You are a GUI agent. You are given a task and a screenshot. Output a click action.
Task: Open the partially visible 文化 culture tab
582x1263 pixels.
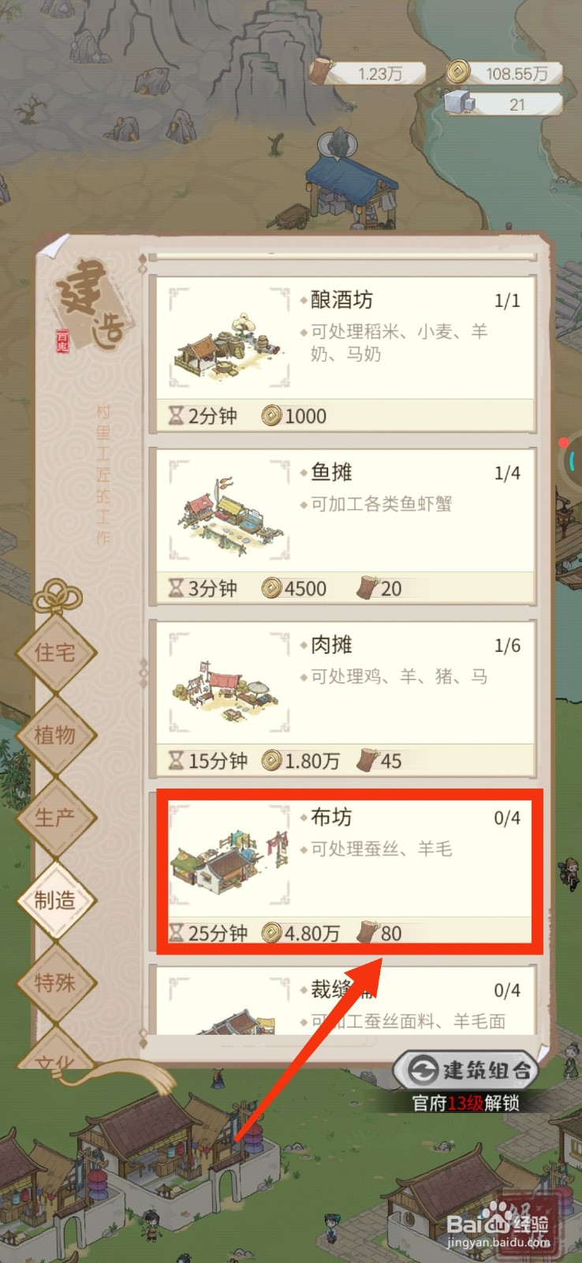(x=55, y=1054)
